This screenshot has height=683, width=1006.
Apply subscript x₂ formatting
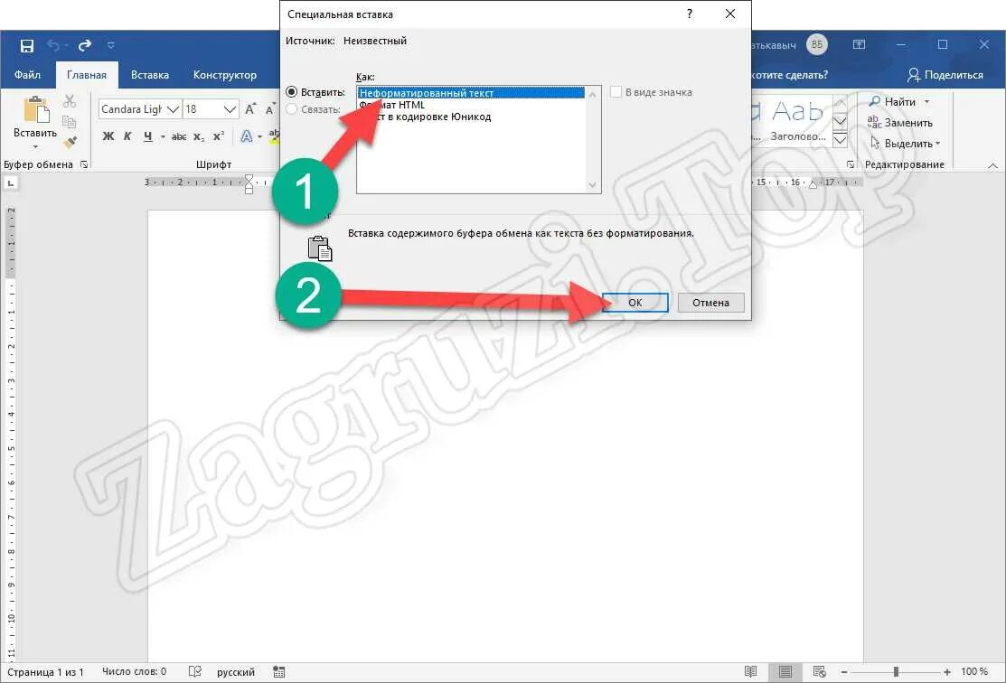click(x=199, y=136)
